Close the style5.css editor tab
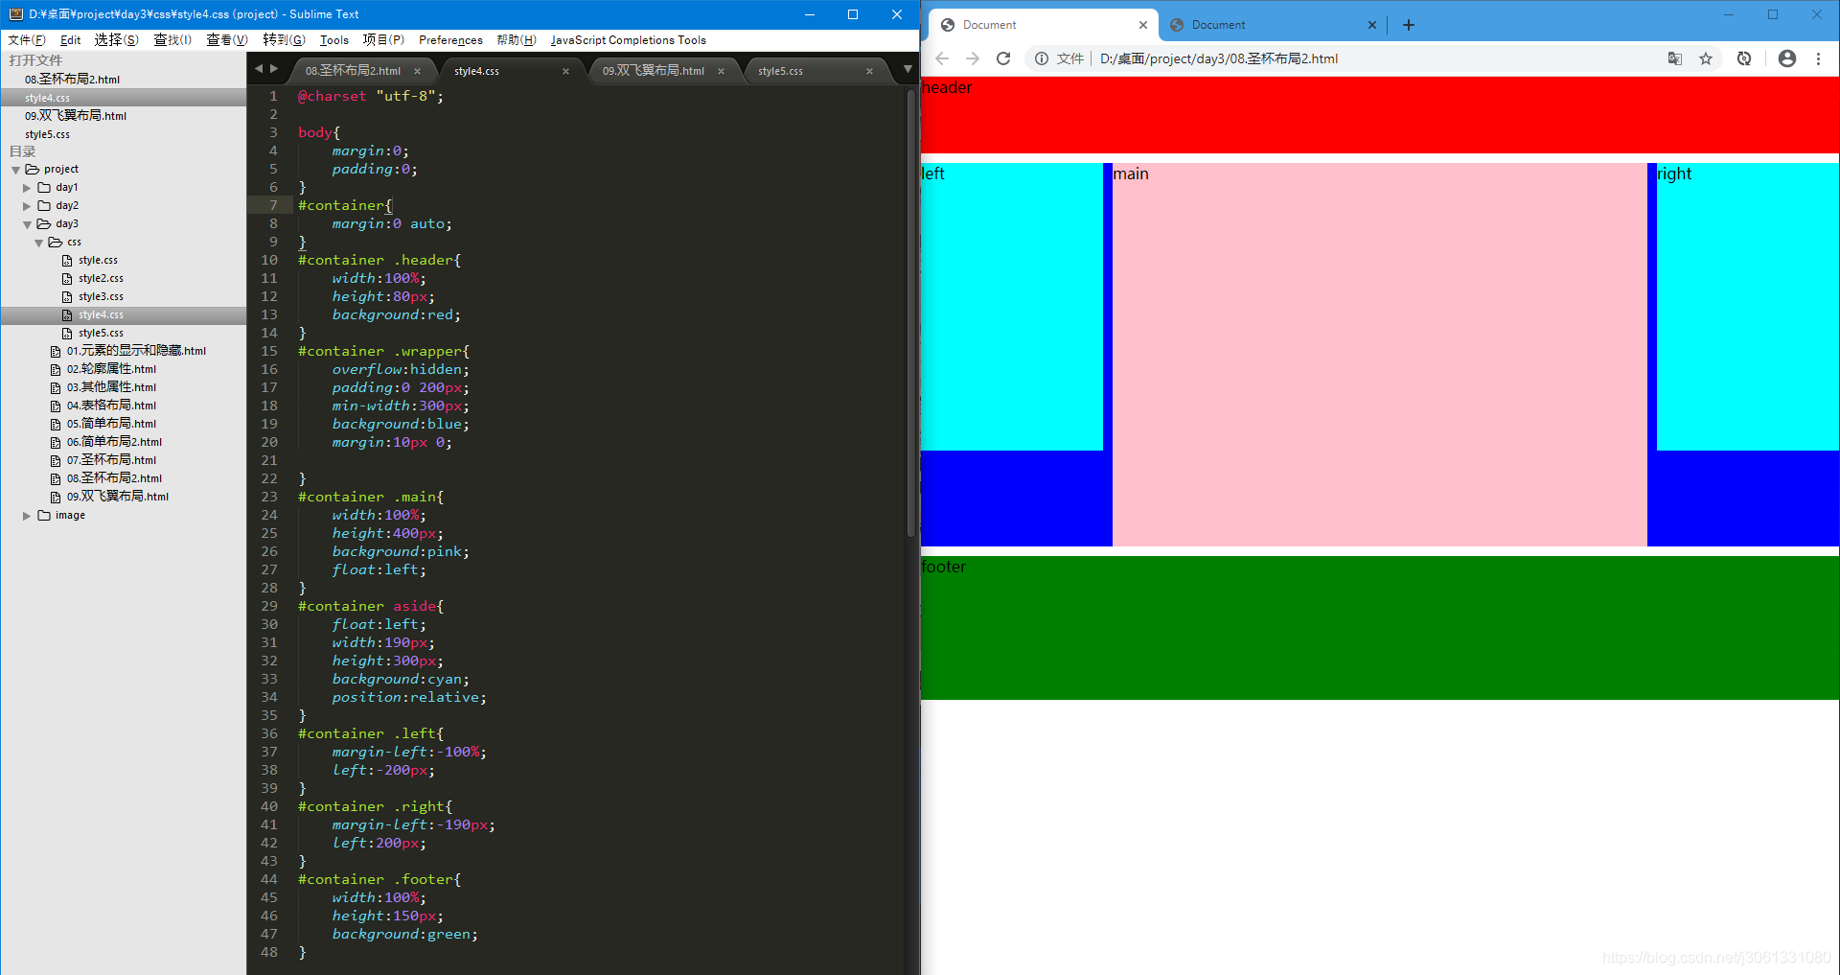This screenshot has height=975, width=1840. [869, 71]
